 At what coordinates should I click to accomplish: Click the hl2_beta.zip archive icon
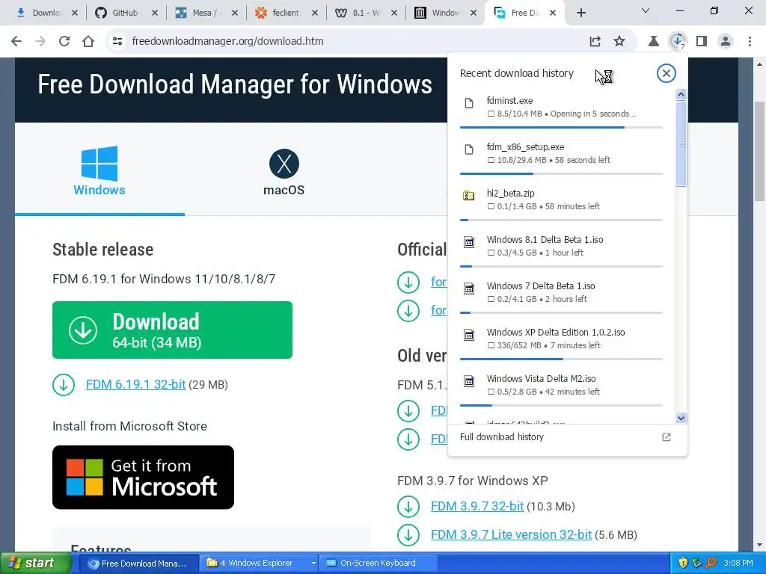pos(469,196)
